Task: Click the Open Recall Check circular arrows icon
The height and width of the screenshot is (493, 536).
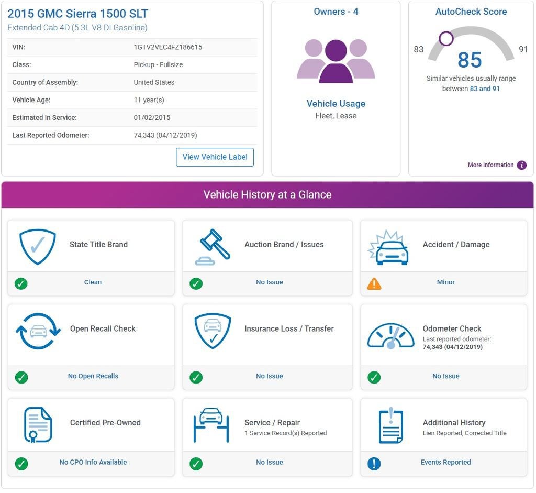Action: [38, 331]
